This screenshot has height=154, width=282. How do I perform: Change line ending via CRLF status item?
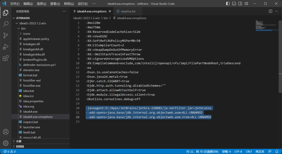click(x=249, y=151)
